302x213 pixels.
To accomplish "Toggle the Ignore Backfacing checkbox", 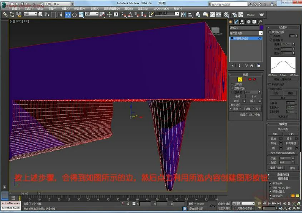I will click(x=233, y=88).
